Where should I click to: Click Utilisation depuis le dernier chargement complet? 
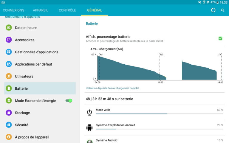pos(112,88)
